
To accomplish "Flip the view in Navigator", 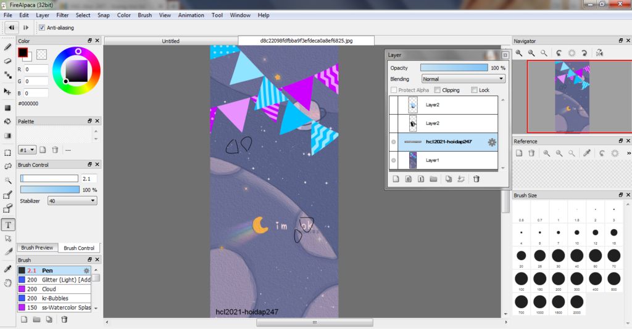I will [x=599, y=53].
